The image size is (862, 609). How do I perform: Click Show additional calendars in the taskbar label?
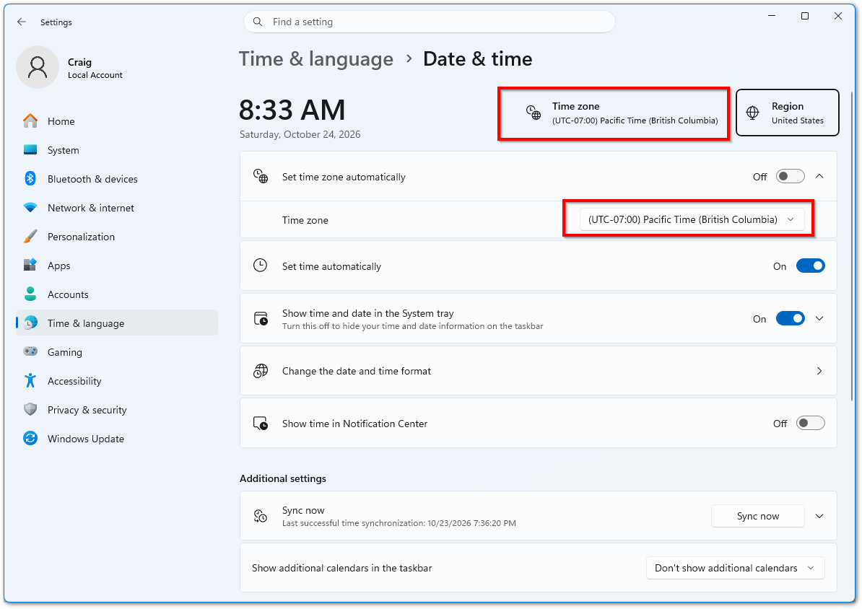(342, 568)
